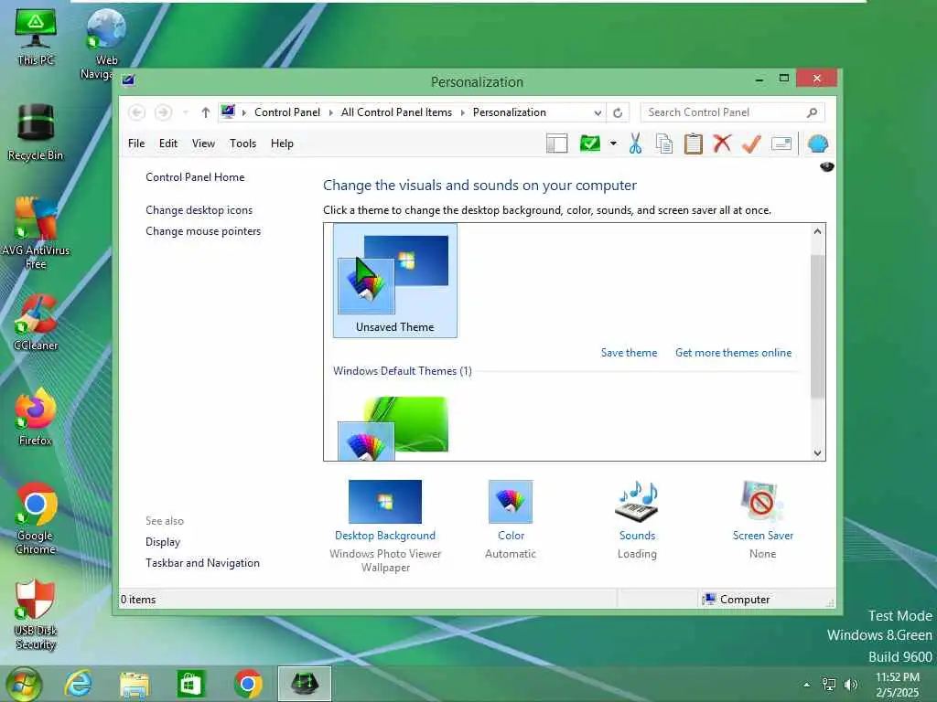Click the theme list scroll down arrow
This screenshot has height=702, width=937.
click(817, 452)
